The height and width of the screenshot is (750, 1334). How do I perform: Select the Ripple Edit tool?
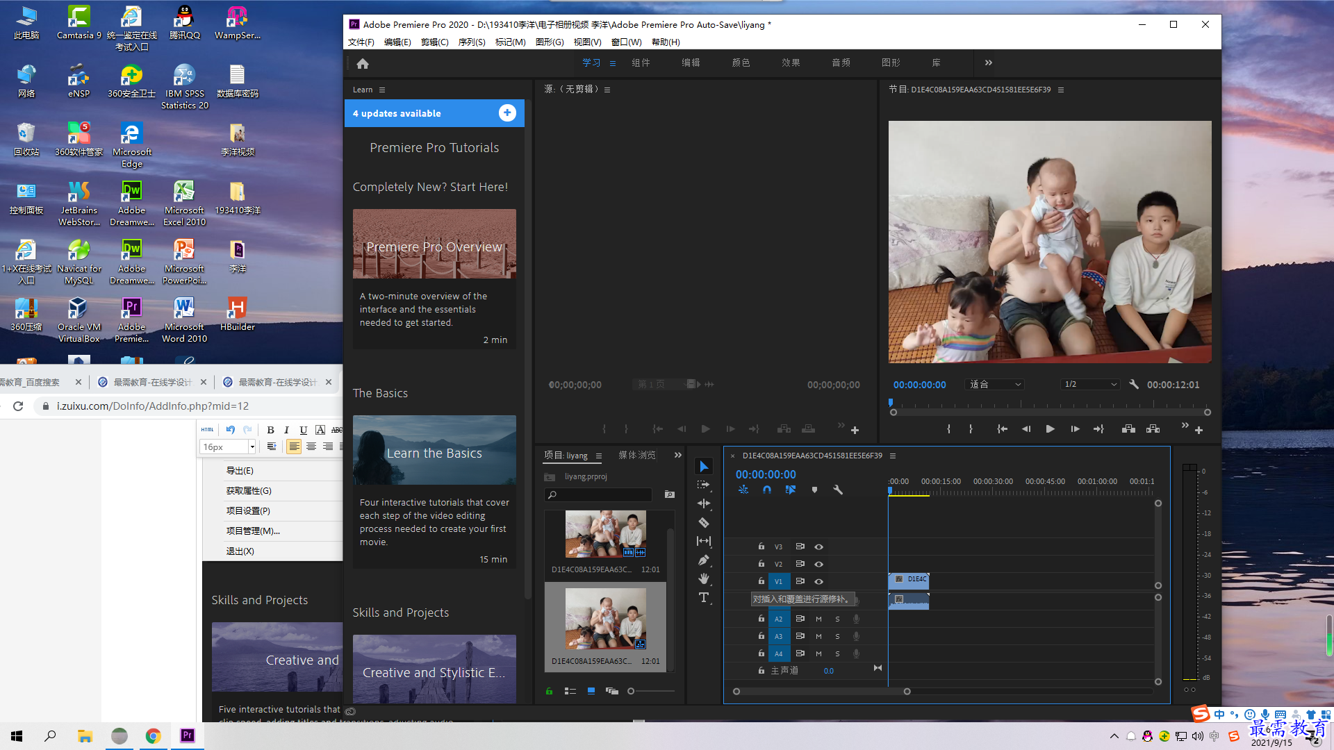pyautogui.click(x=704, y=503)
